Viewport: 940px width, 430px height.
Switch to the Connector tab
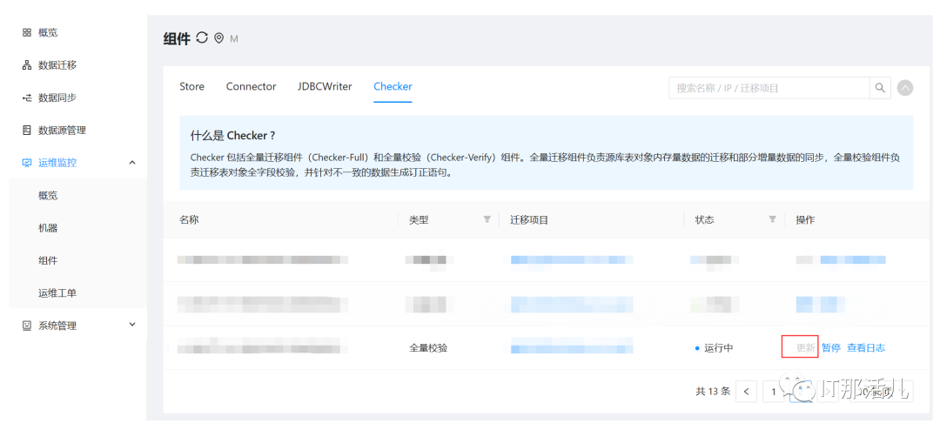252,86
